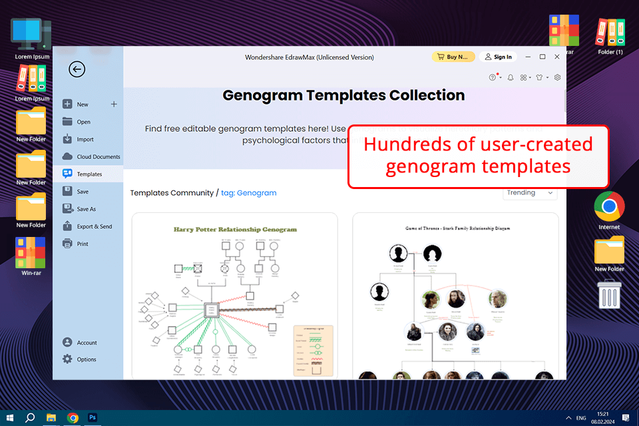
Task: Open the help question mark icon
Action: coord(493,77)
